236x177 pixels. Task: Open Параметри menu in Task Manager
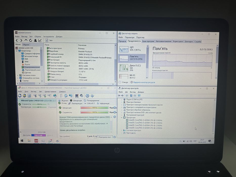click(130, 37)
